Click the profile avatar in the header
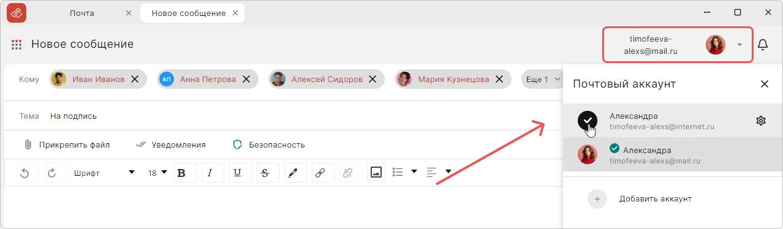Viewport: 783px width, 229px height. (716, 45)
